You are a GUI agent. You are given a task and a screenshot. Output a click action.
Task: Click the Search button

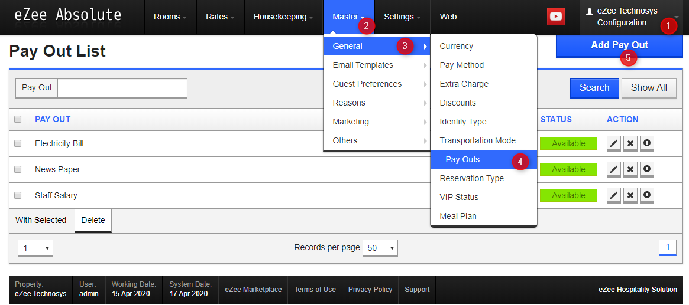(x=594, y=88)
